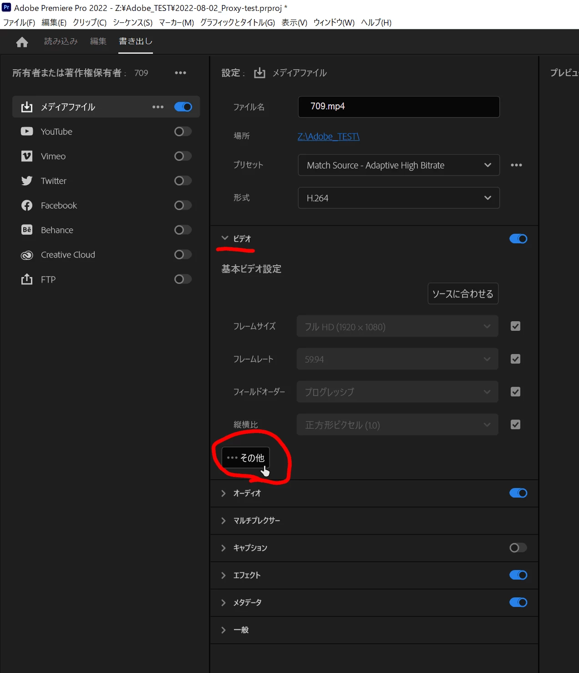Open the プリセット dropdown (Match Source - Adaptive High Bitrate)
The height and width of the screenshot is (673, 579).
(399, 165)
